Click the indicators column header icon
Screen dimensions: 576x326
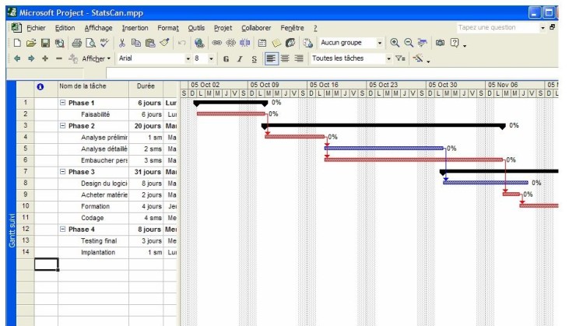tap(40, 87)
